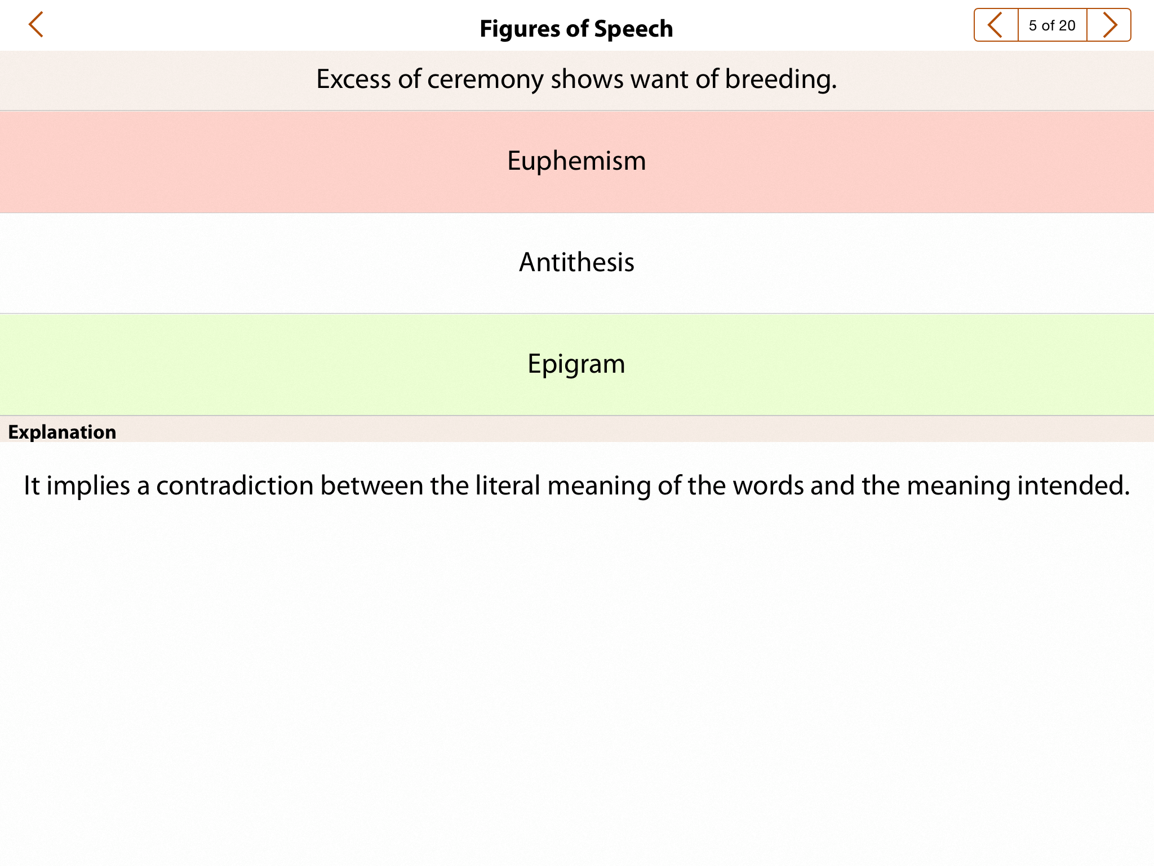Select the Antithesis answer option
Viewport: 1154px width, 866px height.
pyautogui.click(x=576, y=263)
